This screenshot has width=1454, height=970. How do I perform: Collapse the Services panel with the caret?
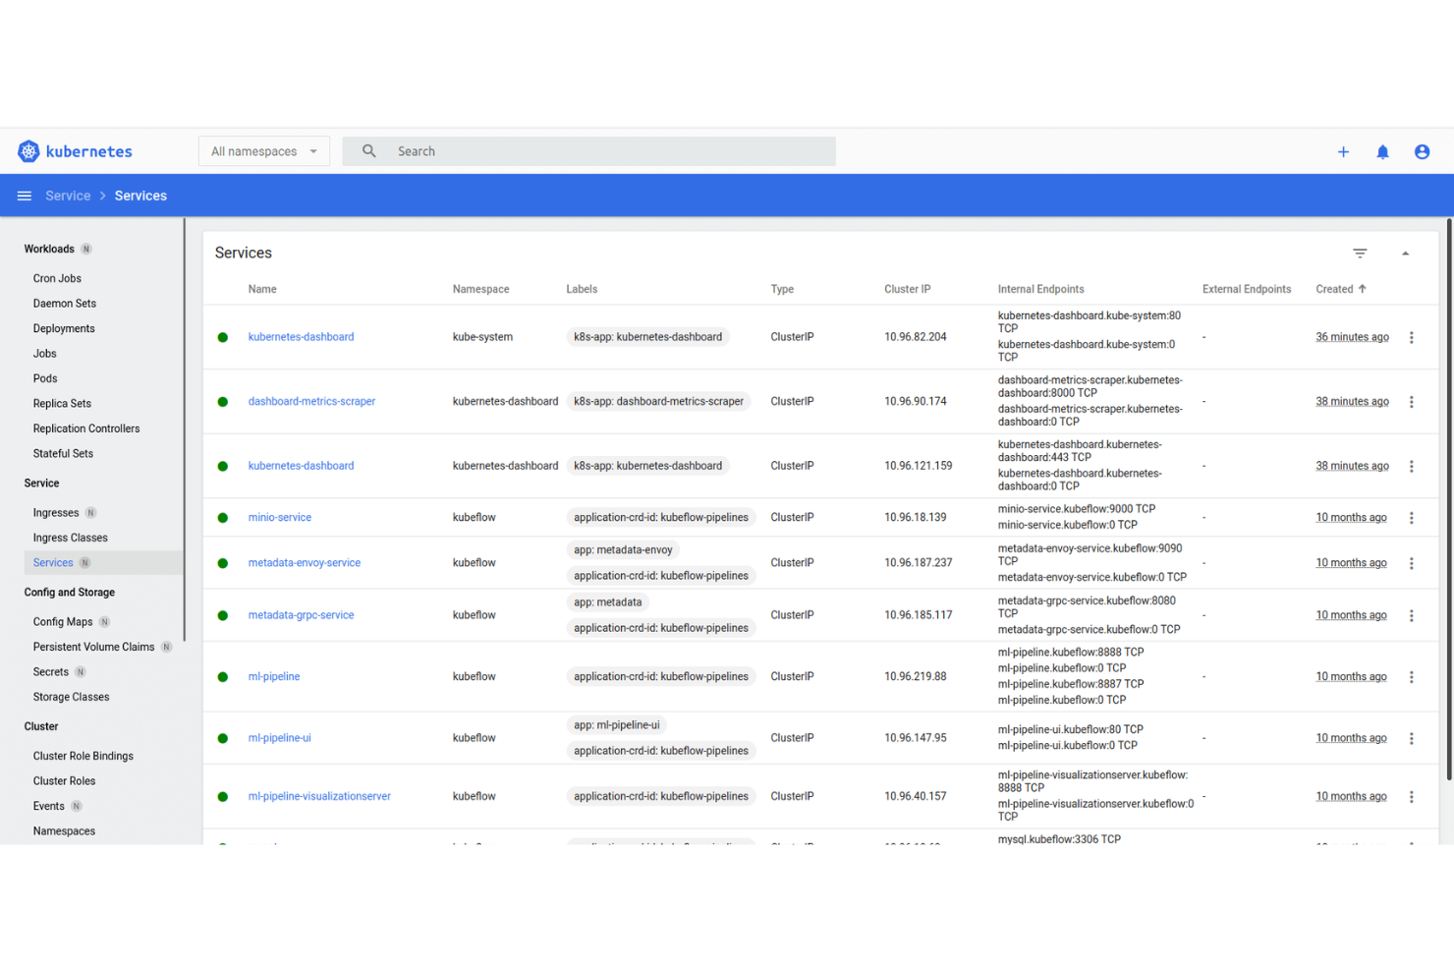coord(1406,253)
